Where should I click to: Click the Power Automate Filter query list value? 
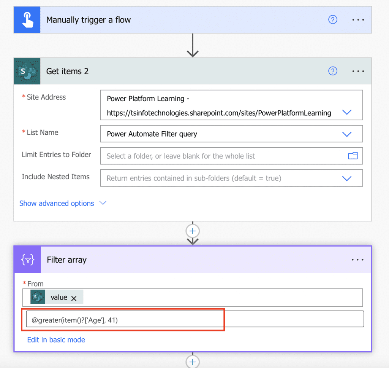(x=152, y=134)
